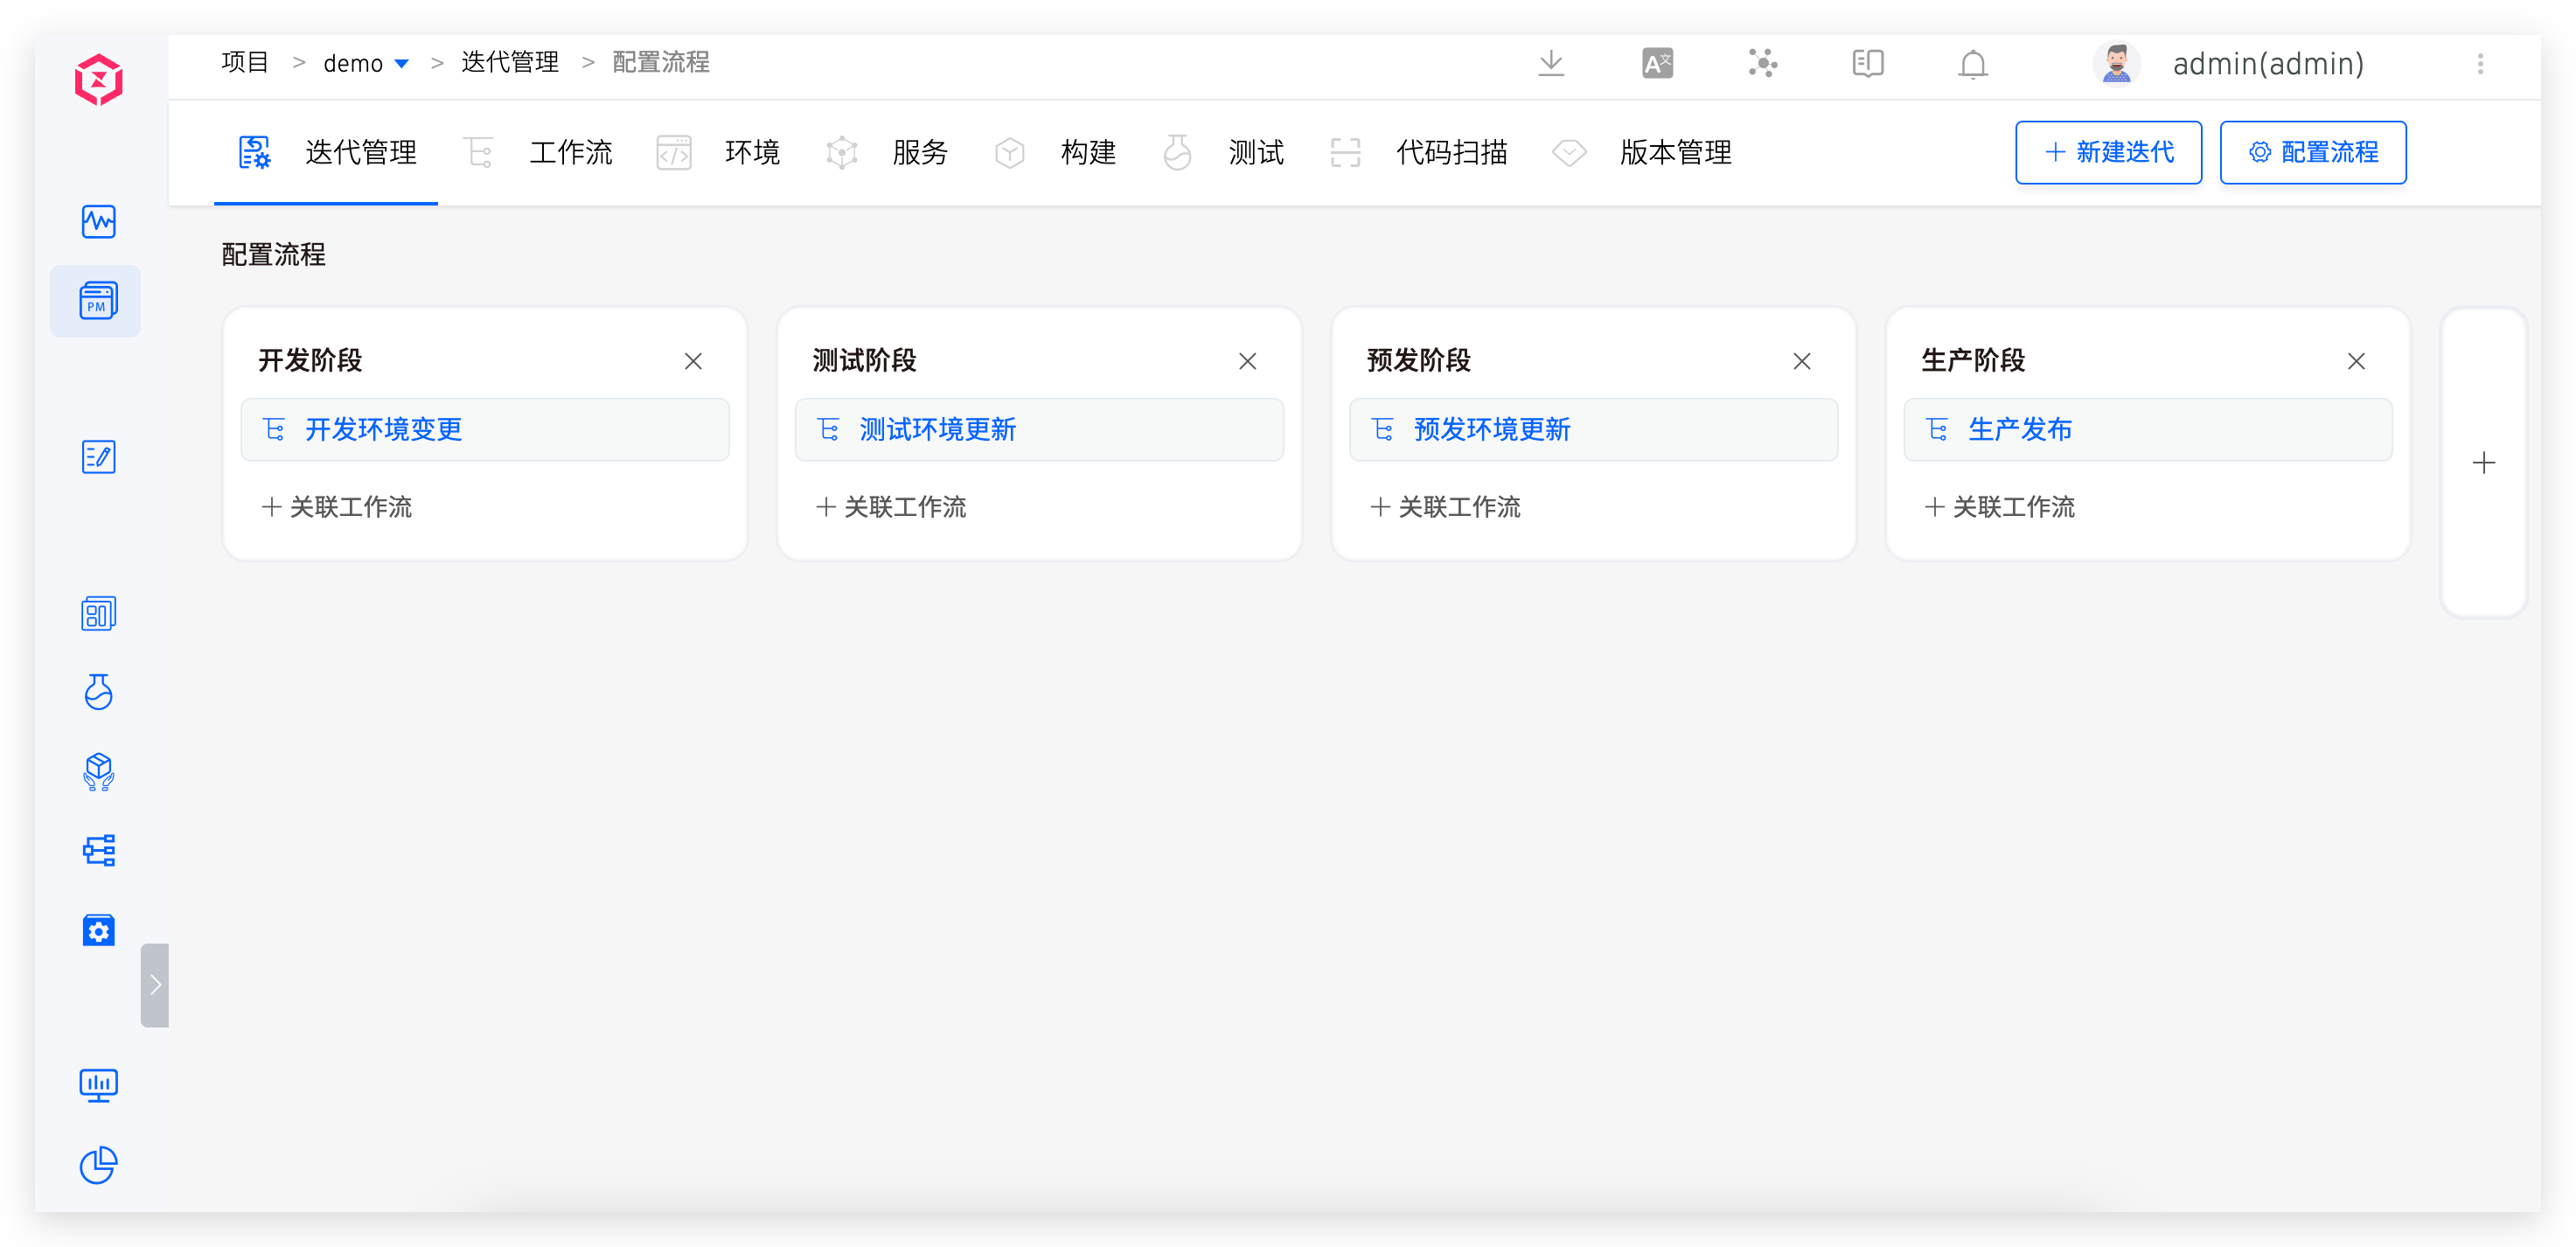Open the more options three-dot menu
2576x1247 pixels.
click(2480, 63)
